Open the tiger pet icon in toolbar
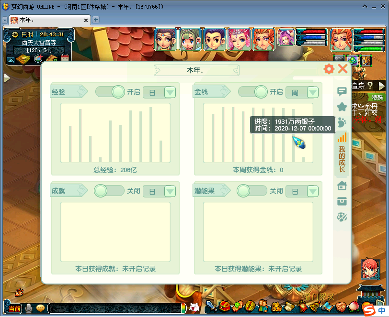Screen dimensions: 389x317 tap(276, 306)
